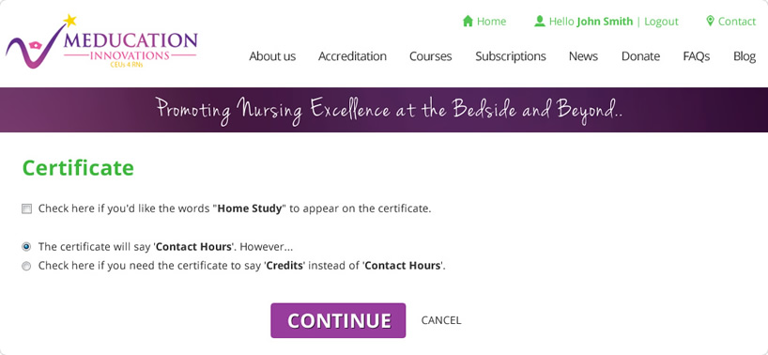Go to the Courses page
The height and width of the screenshot is (355, 768).
431,56
